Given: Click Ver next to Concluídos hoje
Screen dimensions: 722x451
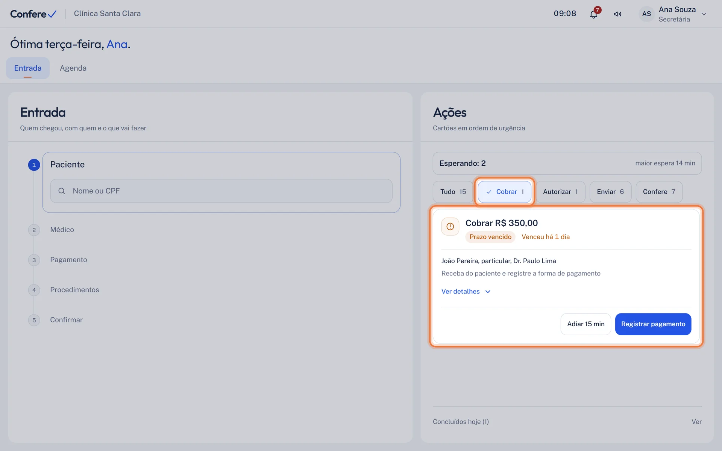Looking at the screenshot, I should [696, 422].
